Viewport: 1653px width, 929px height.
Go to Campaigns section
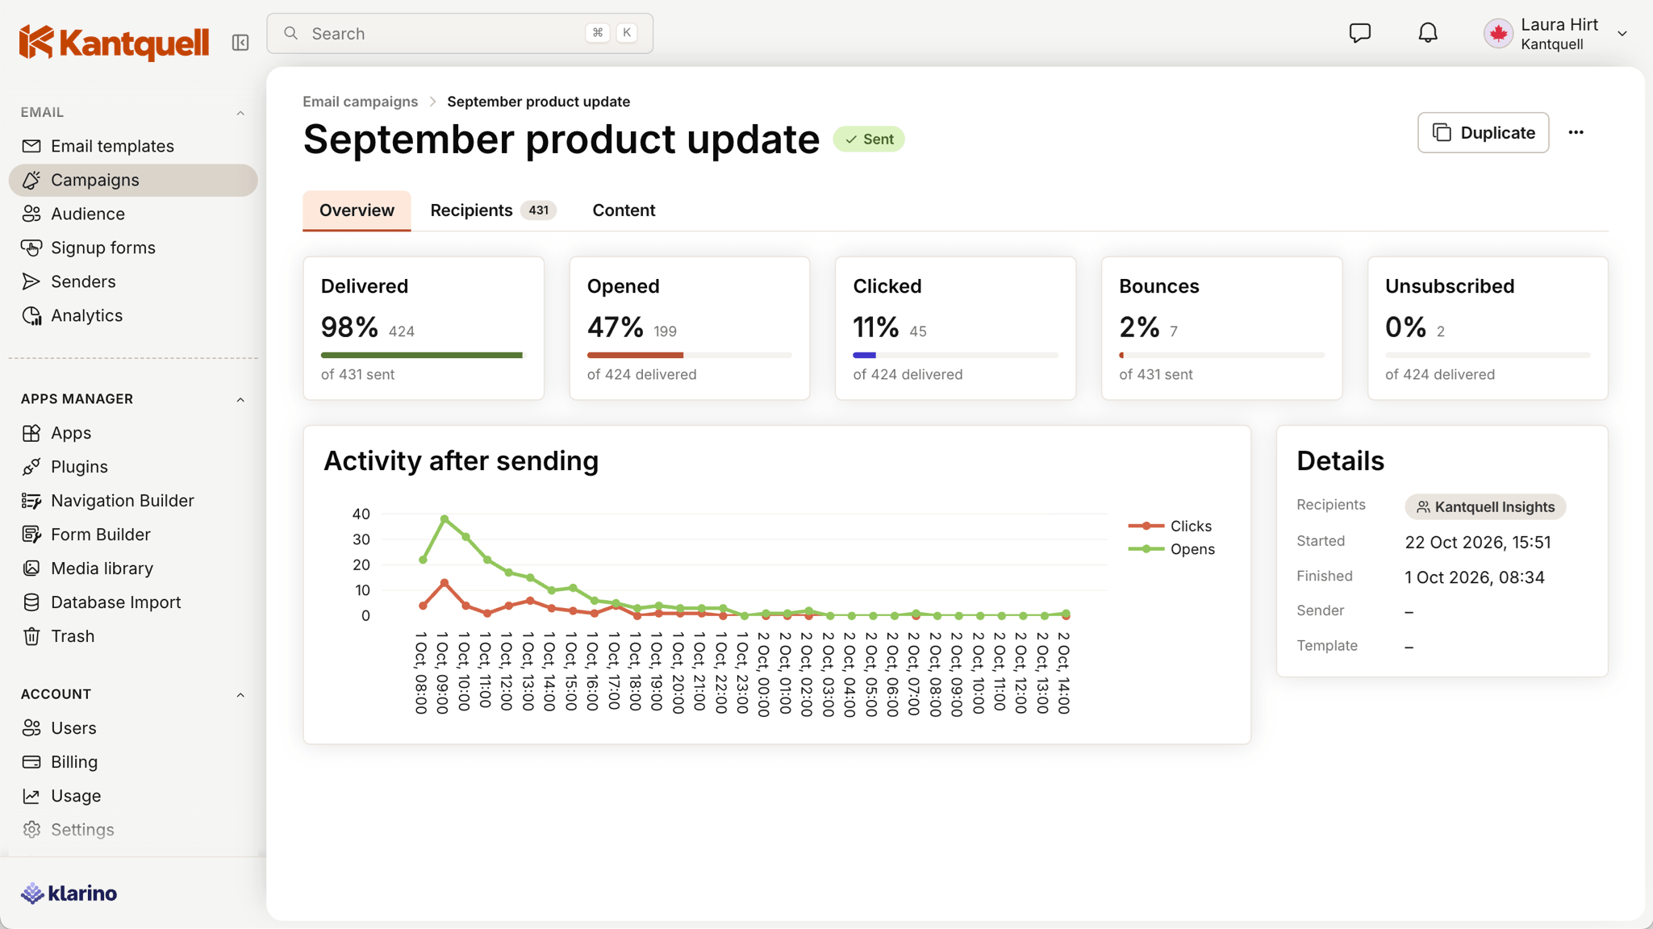click(x=133, y=180)
